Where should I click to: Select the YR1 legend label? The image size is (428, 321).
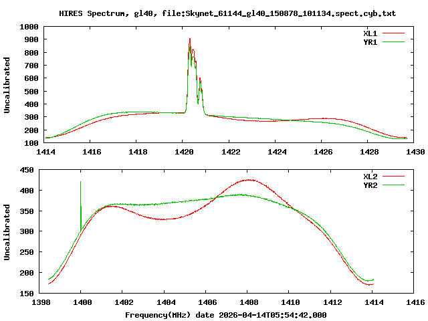[x=370, y=42]
